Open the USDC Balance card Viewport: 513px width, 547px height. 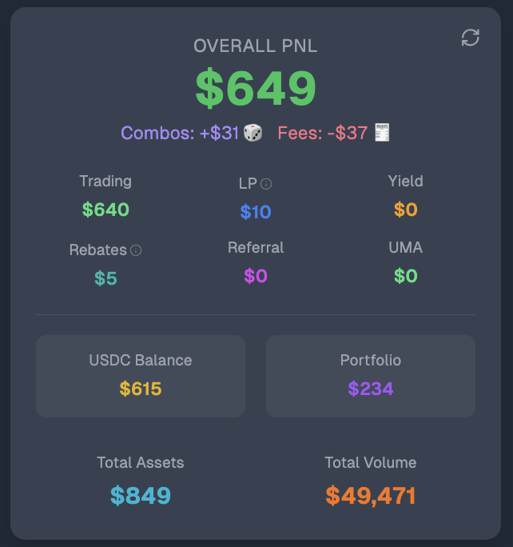click(x=141, y=376)
